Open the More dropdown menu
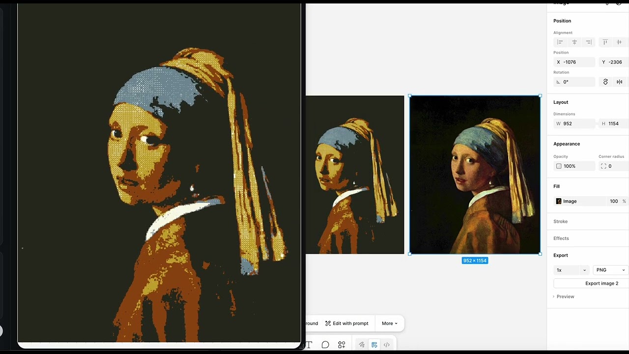Screen dimensions: 629x354 tap(390, 324)
